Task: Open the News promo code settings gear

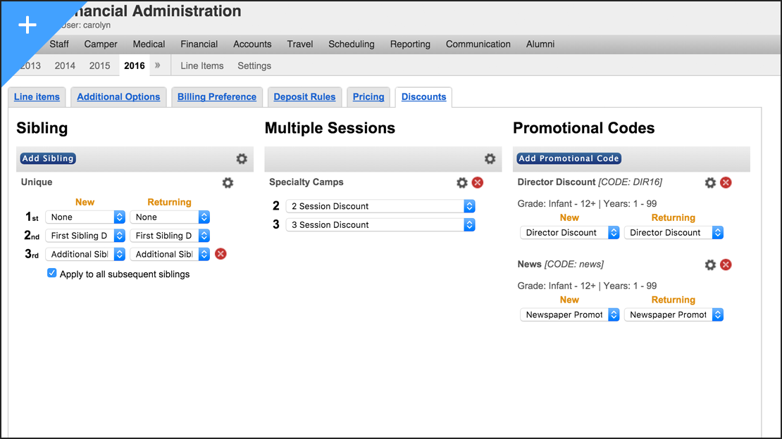Action: tap(710, 265)
